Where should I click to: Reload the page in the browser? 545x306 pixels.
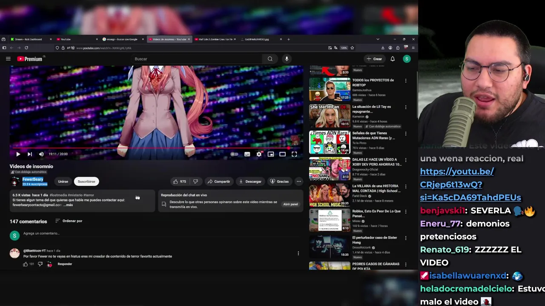click(x=26, y=48)
